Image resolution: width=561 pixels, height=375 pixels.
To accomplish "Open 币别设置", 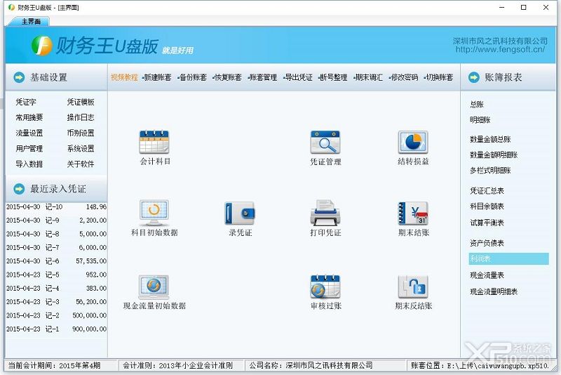I will tap(81, 133).
